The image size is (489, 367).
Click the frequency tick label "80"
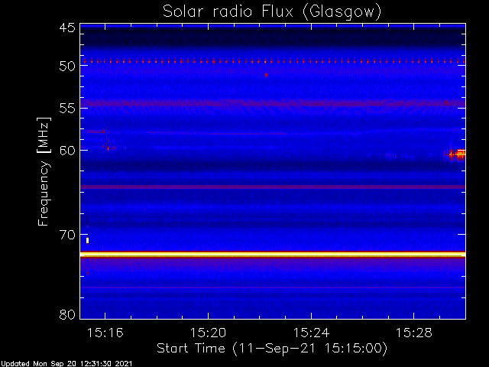[x=67, y=314]
